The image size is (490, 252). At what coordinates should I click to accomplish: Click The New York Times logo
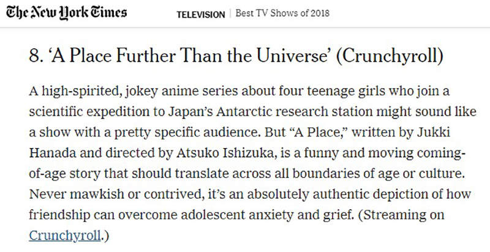click(66, 13)
